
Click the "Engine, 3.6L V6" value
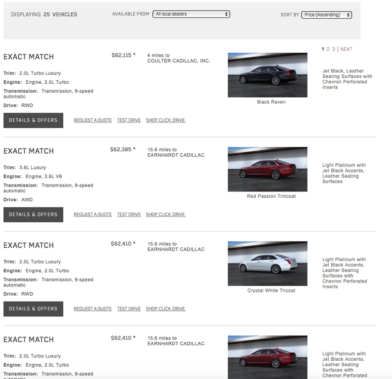coord(44,176)
